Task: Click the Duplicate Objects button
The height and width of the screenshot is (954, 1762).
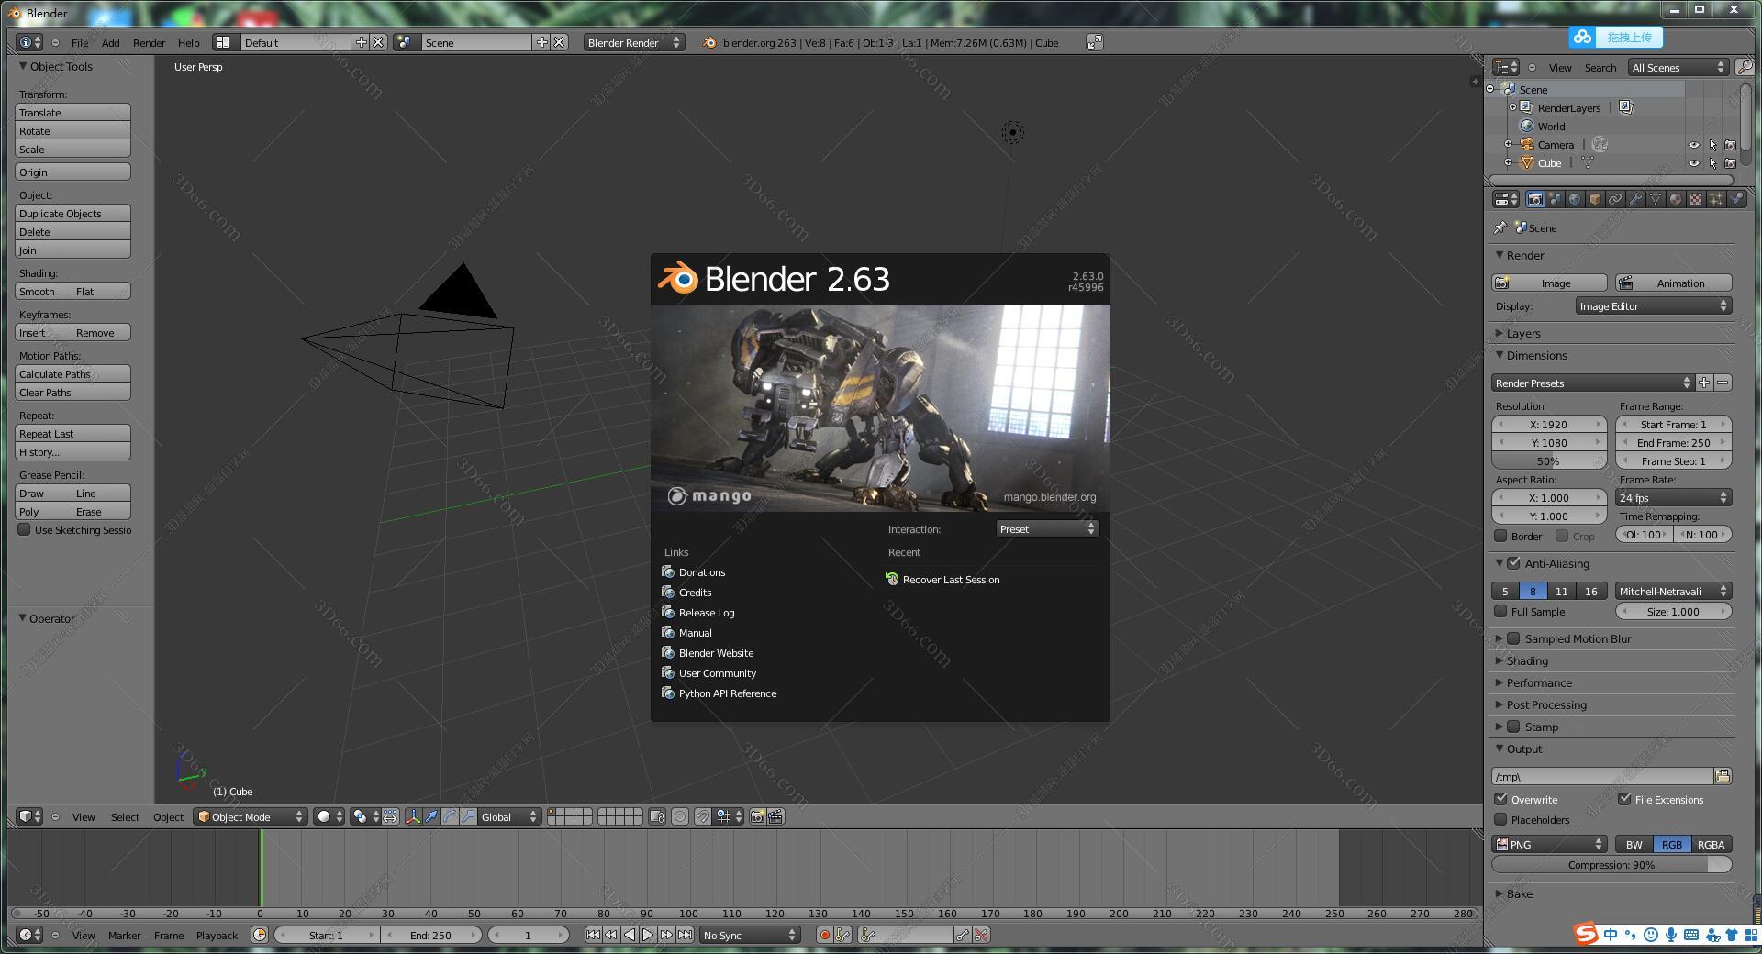Action: (x=73, y=213)
